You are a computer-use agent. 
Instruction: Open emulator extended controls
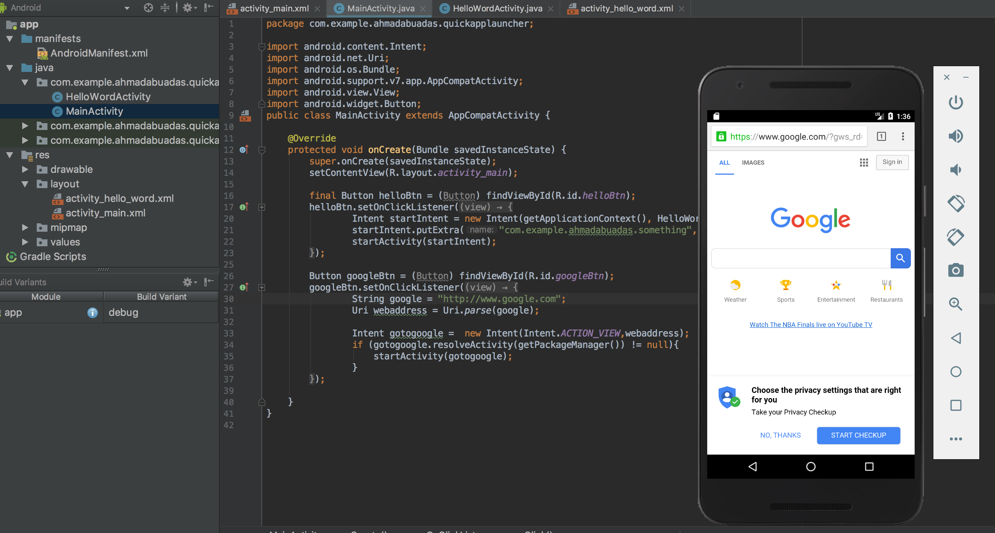pos(956,439)
